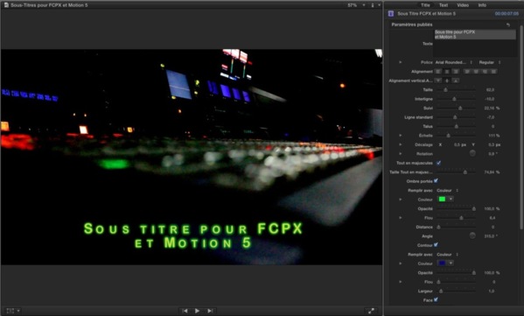The width and height of the screenshot is (524, 316).
Task: Set full justify option in Alignement row
Action: click(x=493, y=72)
